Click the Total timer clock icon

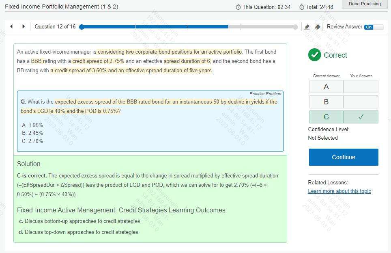point(302,7)
